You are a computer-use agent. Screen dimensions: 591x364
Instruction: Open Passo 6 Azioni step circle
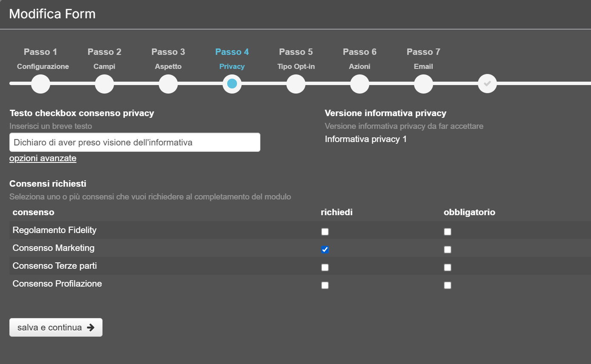(x=360, y=84)
